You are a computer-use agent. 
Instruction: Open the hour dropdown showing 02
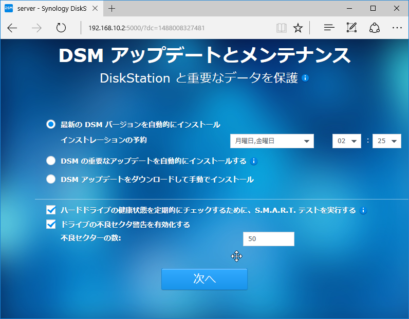click(x=347, y=141)
